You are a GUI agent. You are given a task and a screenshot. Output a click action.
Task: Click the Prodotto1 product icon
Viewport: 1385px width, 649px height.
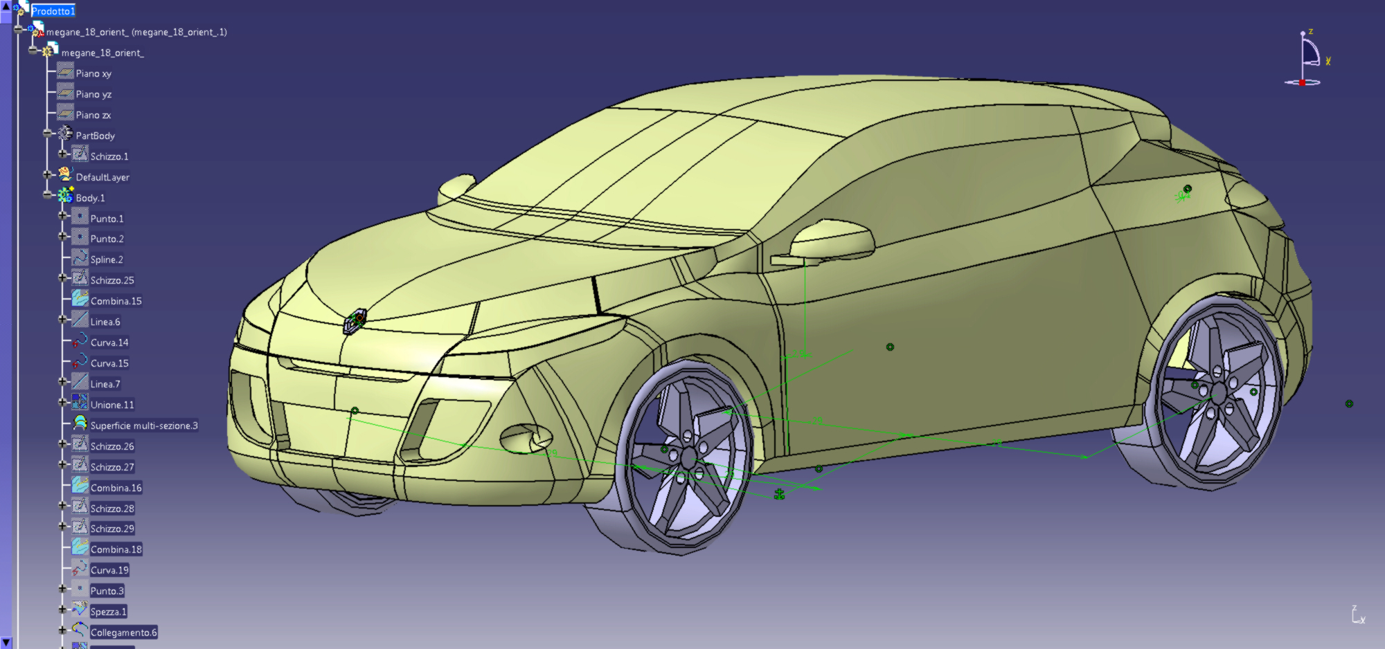coord(21,8)
